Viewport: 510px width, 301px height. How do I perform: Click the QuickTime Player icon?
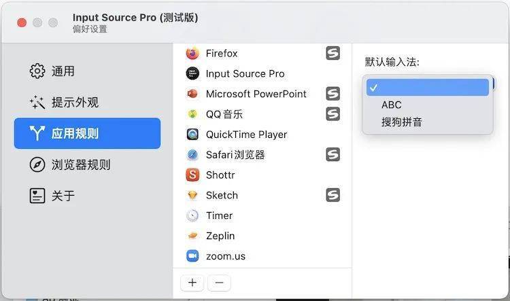tap(192, 135)
